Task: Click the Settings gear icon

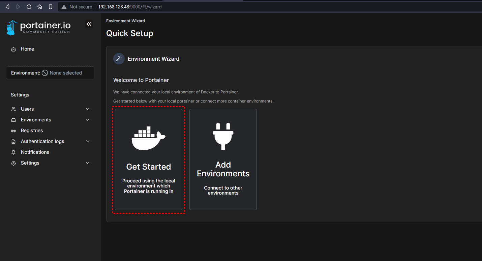Action: coord(13,163)
